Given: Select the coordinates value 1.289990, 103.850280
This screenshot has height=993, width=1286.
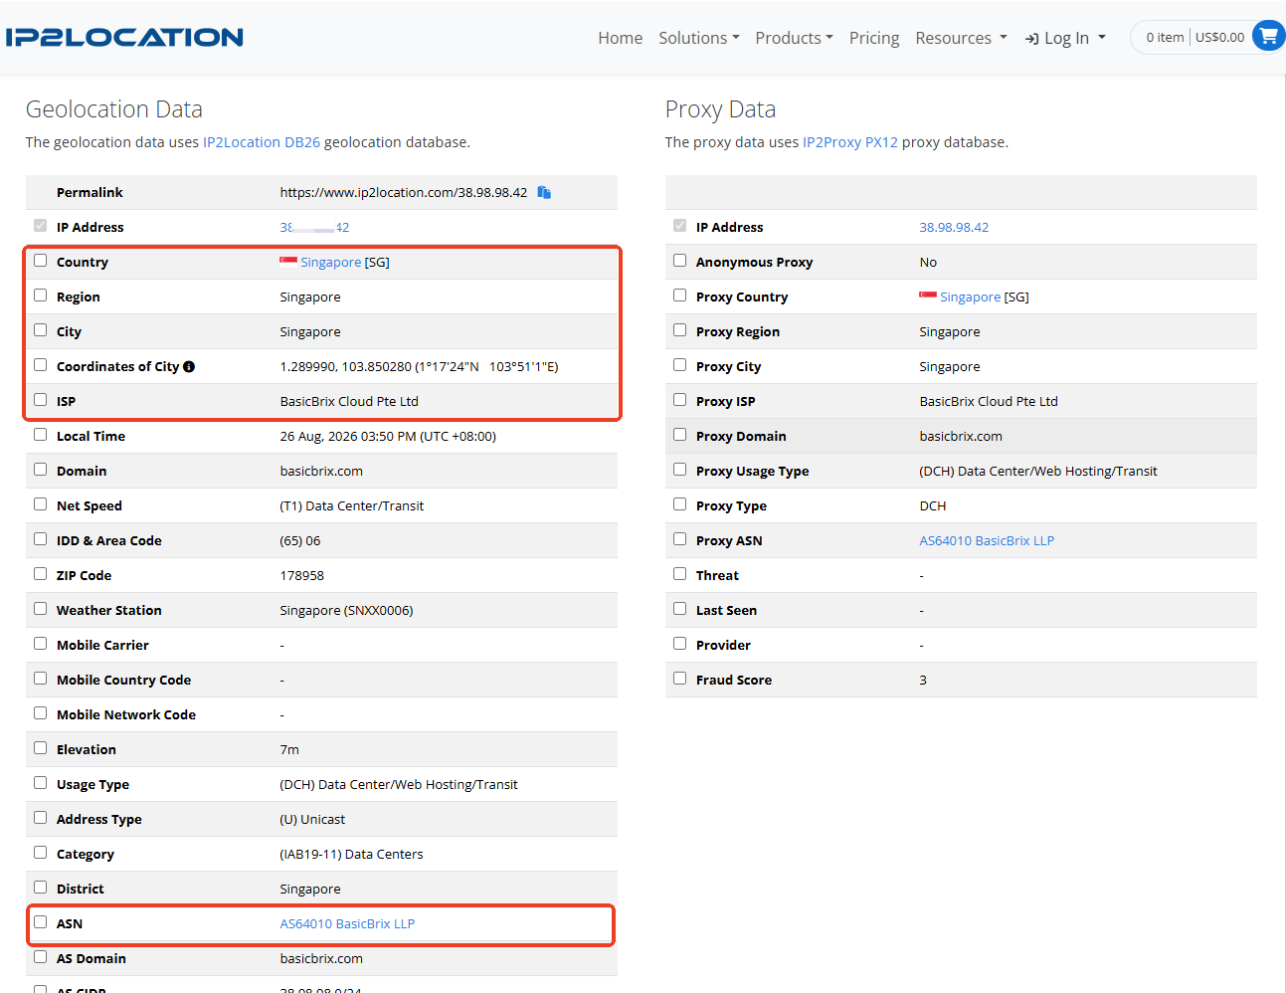Looking at the screenshot, I should pos(345,366).
